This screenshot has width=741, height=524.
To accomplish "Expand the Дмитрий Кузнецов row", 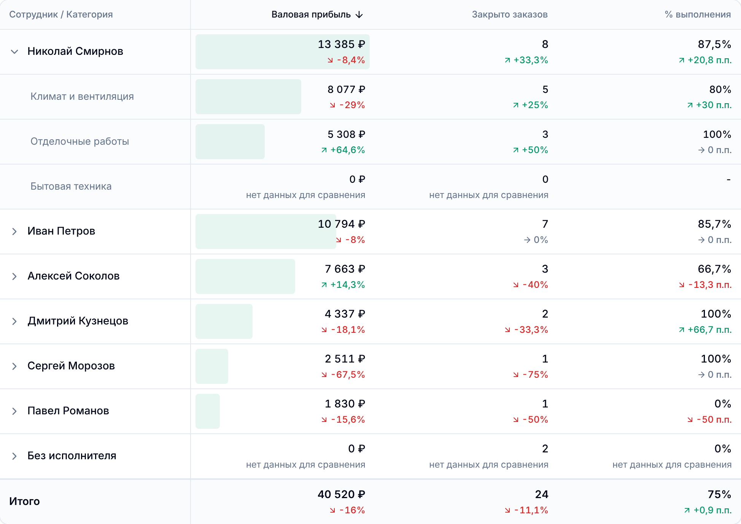I will point(14,321).
